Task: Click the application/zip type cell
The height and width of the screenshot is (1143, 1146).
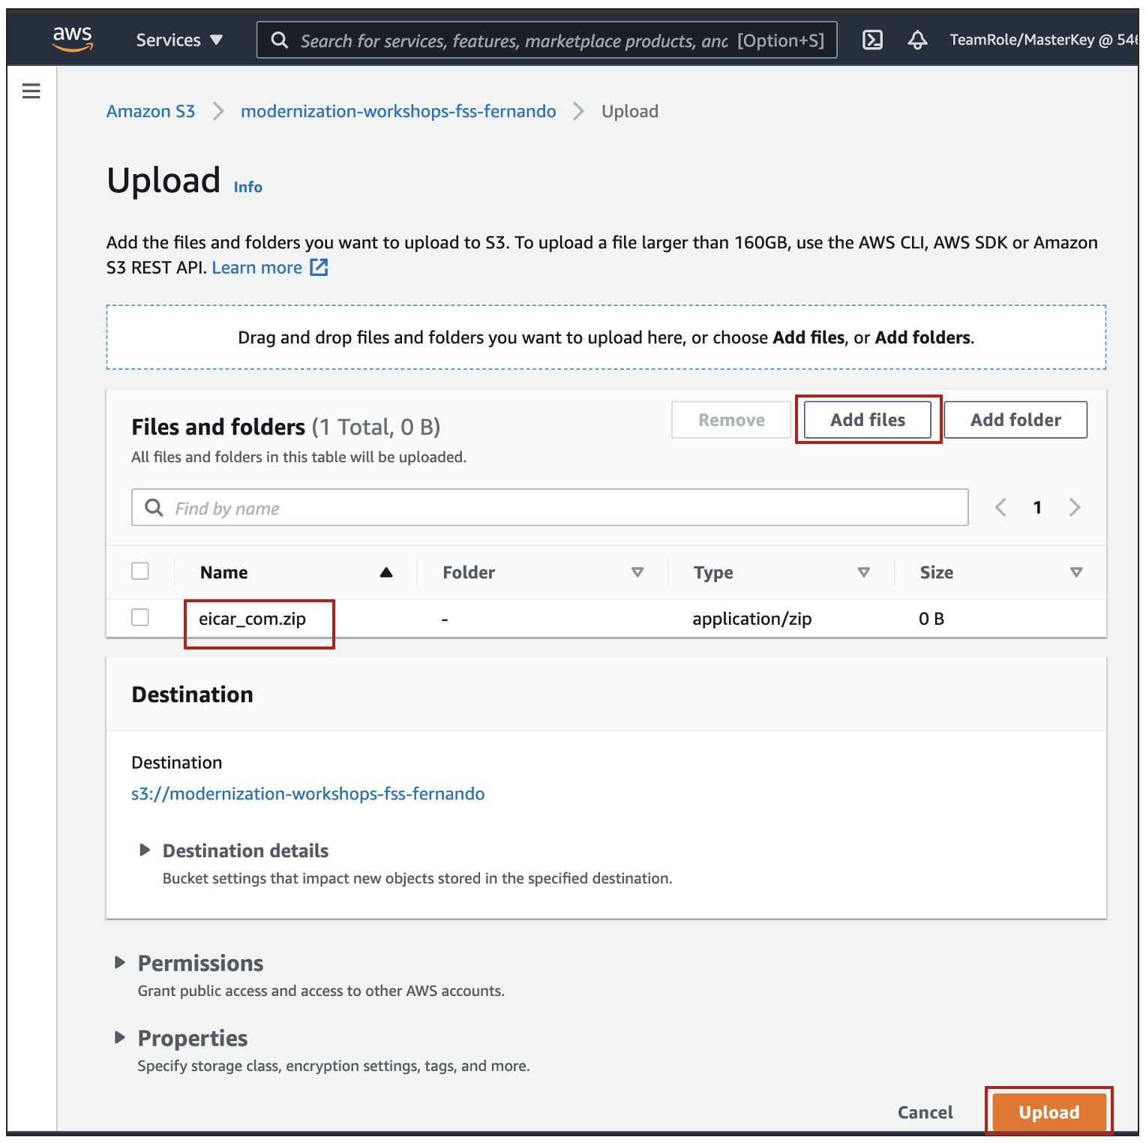Action: [x=752, y=619]
